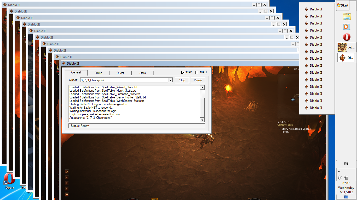Viewport: 357px width, 200px height.
Task: Click the Status: Ready bar
Action: pos(137,126)
